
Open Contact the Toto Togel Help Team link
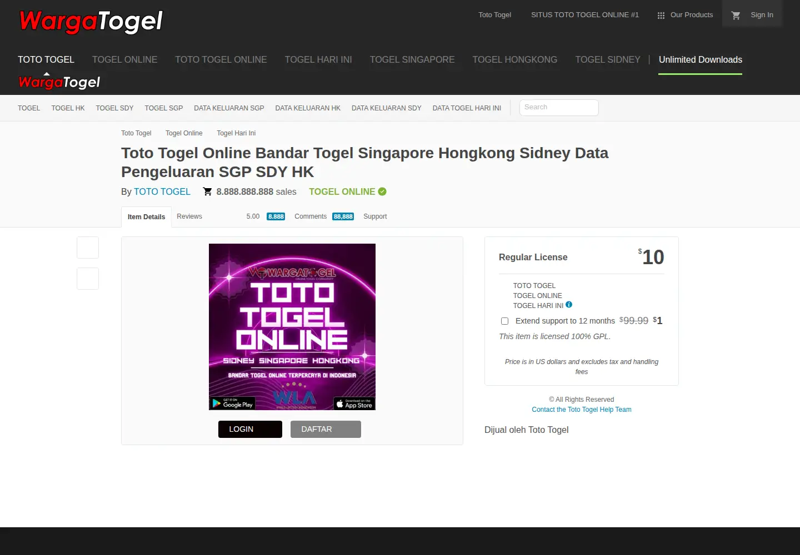click(582, 410)
